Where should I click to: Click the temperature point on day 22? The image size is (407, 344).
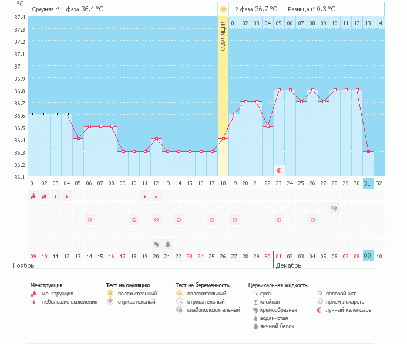(268, 127)
